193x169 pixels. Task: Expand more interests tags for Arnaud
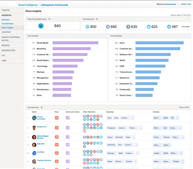tap(178, 118)
